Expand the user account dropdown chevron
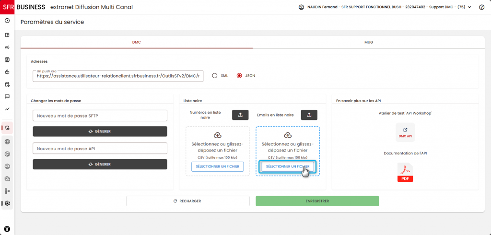 [469, 7]
